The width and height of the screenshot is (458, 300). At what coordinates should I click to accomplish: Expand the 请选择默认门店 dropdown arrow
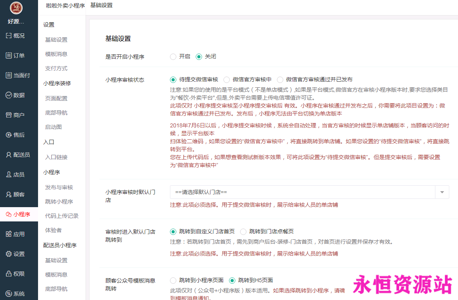[x=442, y=192]
